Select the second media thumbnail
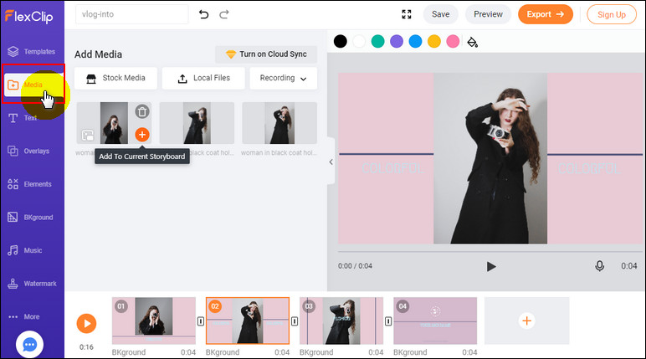Viewport: 646px width, 359px height. 197,123
